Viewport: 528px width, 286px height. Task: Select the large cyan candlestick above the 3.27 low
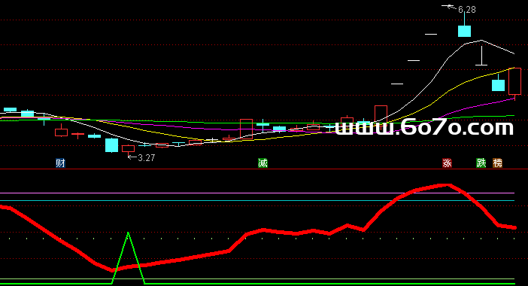click(111, 145)
